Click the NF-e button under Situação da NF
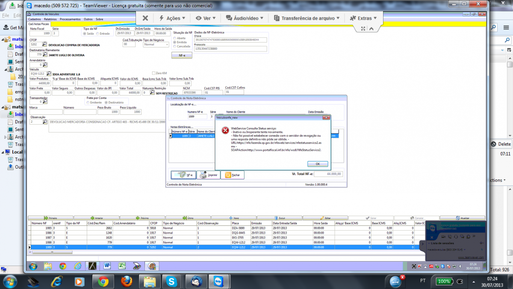The height and width of the screenshot is (289, 513). click(x=182, y=55)
